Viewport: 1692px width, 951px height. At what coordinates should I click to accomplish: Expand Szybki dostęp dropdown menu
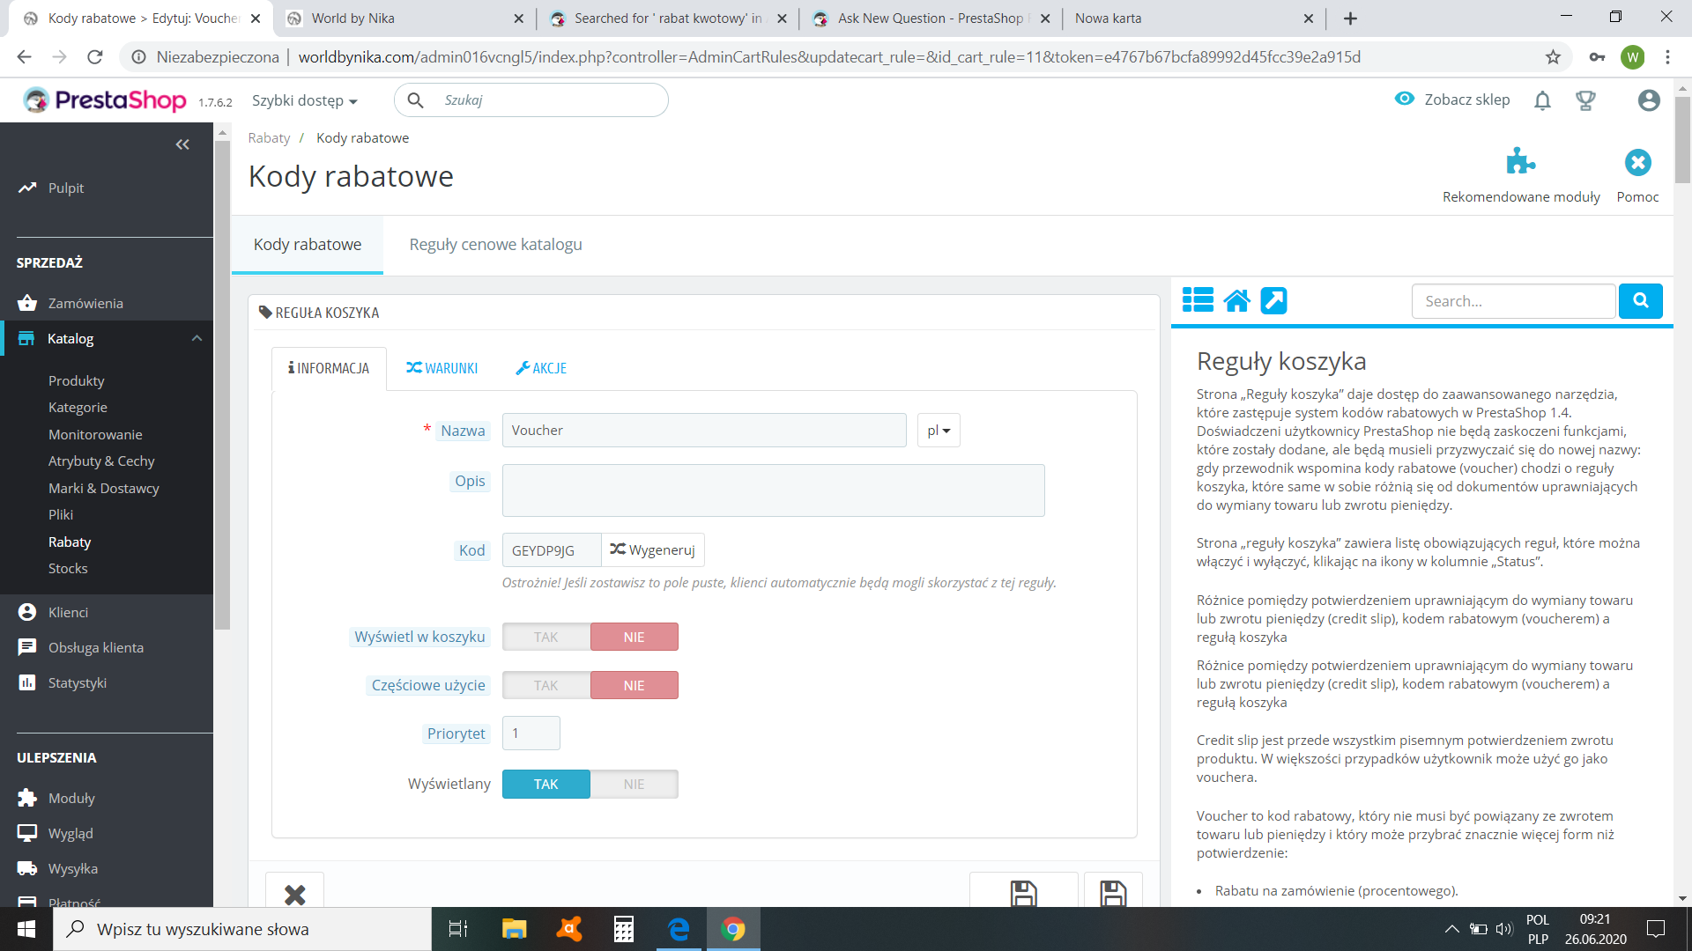[x=304, y=100]
